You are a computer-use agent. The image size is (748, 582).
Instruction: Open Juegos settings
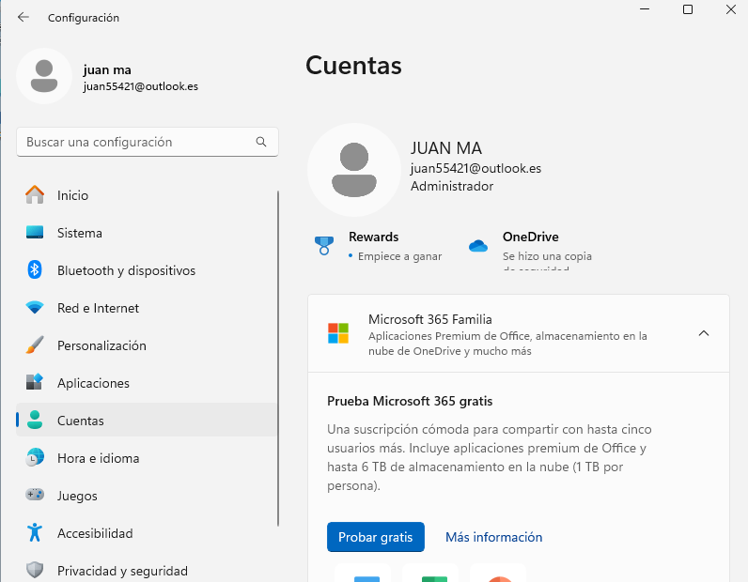pyautogui.click(x=147, y=496)
